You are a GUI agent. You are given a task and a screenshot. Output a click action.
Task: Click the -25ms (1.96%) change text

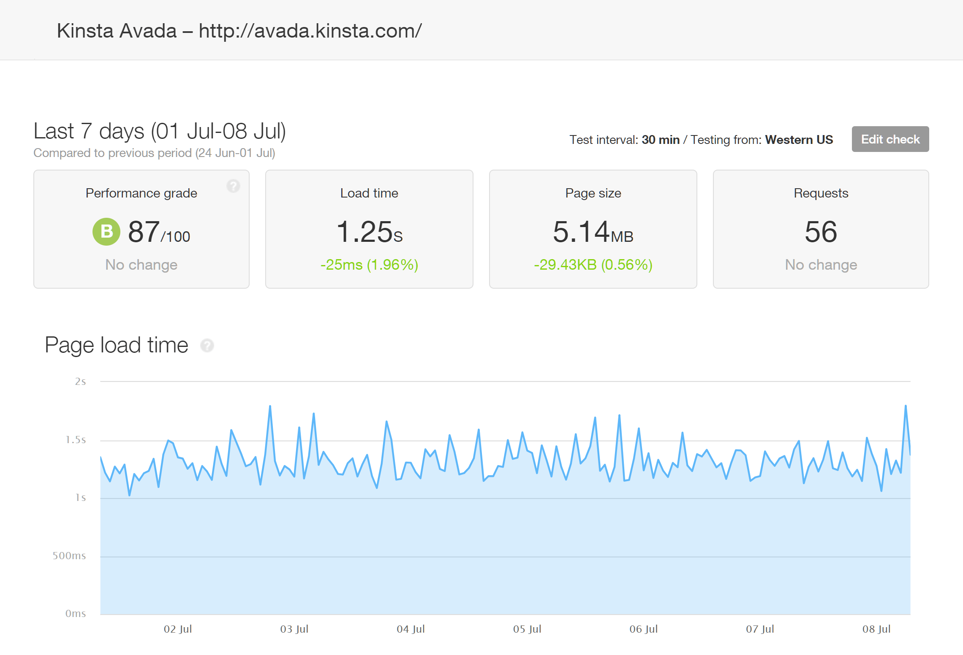click(x=369, y=265)
